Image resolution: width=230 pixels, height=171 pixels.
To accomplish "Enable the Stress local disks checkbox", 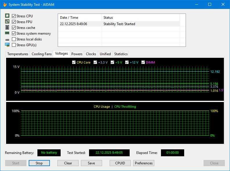I will point(14,39).
